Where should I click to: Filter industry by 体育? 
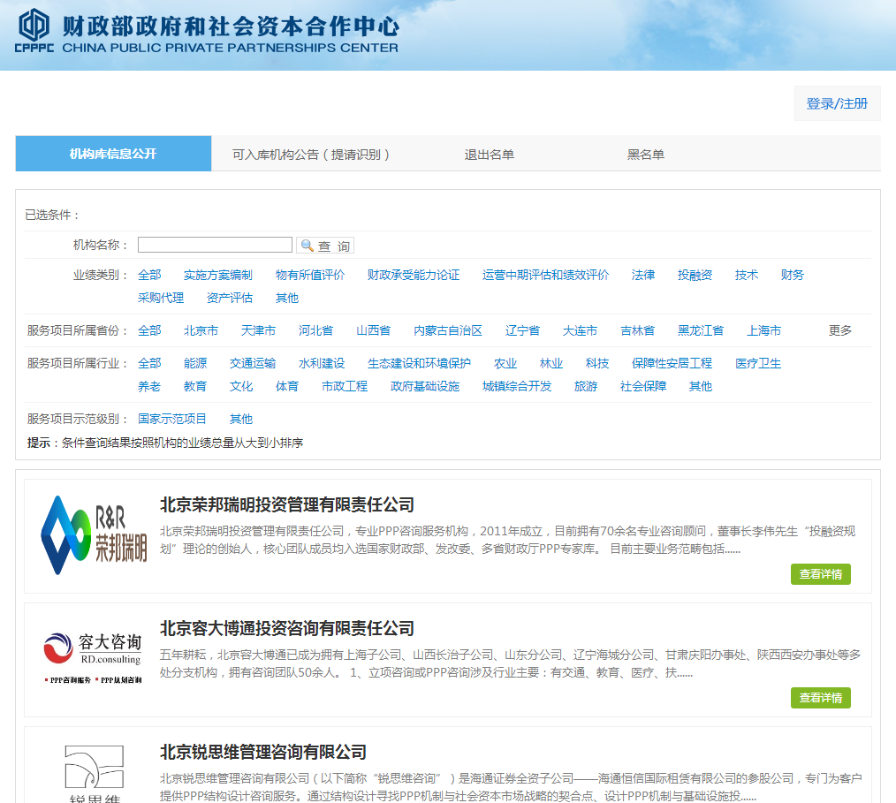tap(287, 386)
